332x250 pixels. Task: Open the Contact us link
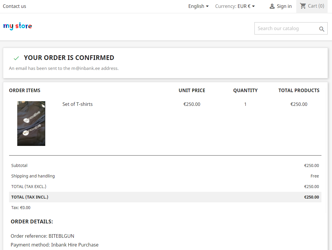point(14,6)
